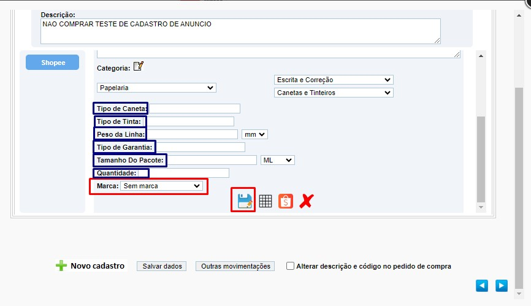Click the Tipo de Caneta input field

[x=195, y=109]
